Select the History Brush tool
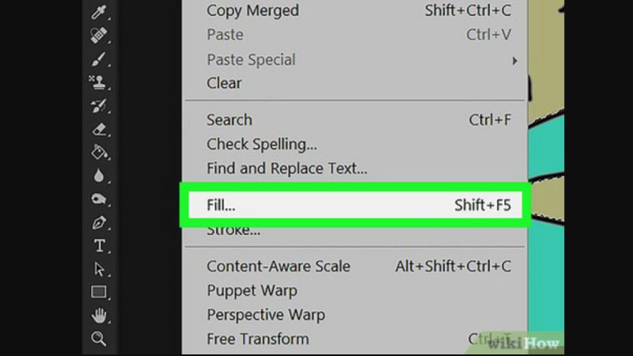Screen dimensions: 633x356 coord(99,106)
